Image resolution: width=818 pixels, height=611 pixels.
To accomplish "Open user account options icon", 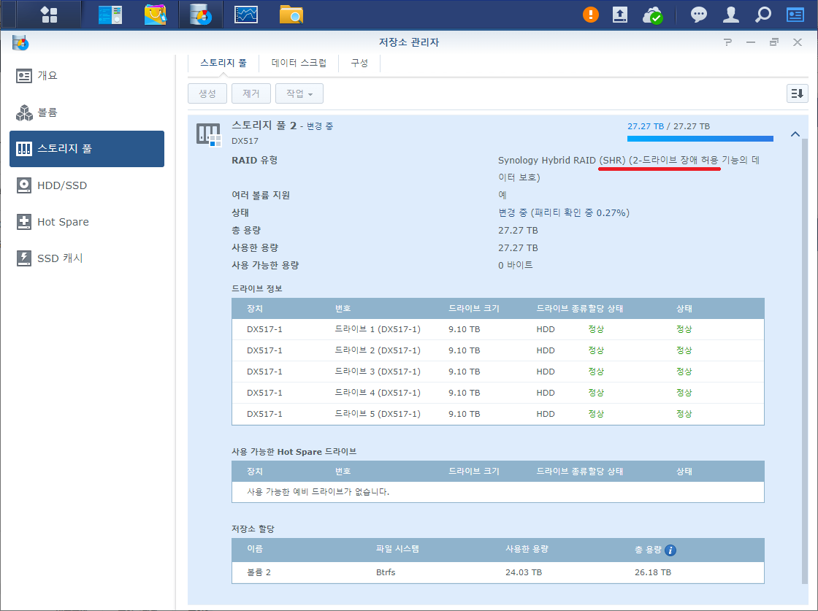I will (x=731, y=15).
